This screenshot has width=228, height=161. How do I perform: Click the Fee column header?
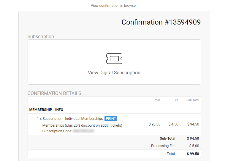(176, 100)
